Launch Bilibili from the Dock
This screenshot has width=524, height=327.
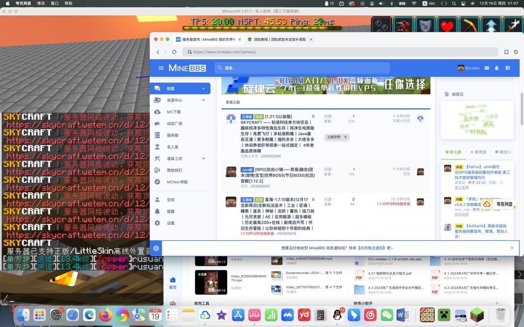(x=255, y=315)
